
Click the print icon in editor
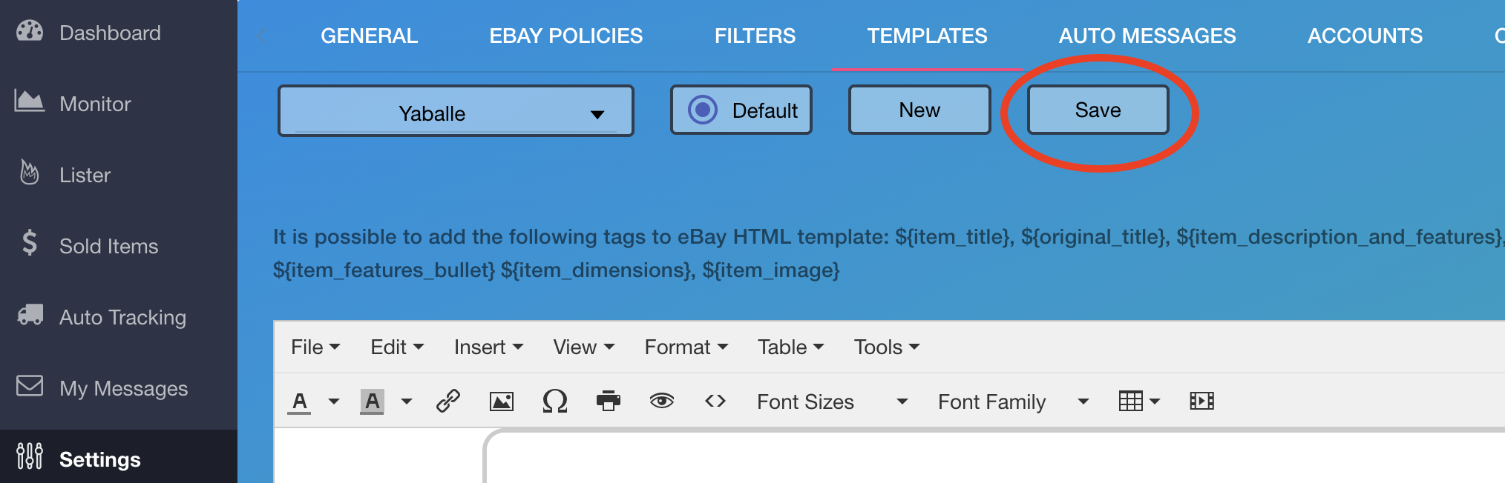point(609,401)
